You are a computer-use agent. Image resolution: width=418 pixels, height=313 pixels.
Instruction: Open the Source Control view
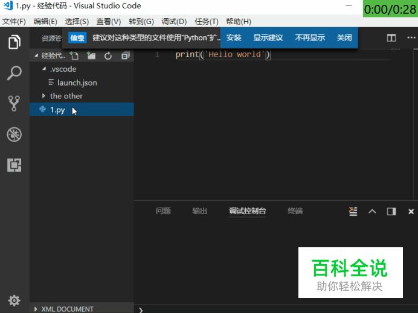(x=14, y=104)
